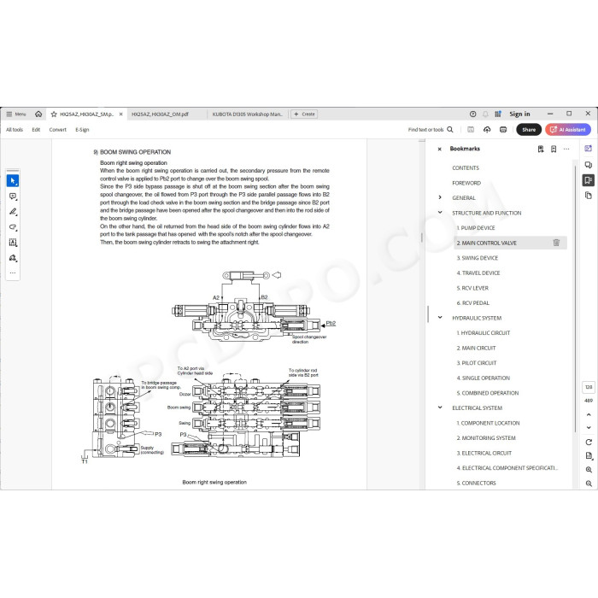Collapse the HYDRAULIC SYSTEM bookmark

point(440,317)
